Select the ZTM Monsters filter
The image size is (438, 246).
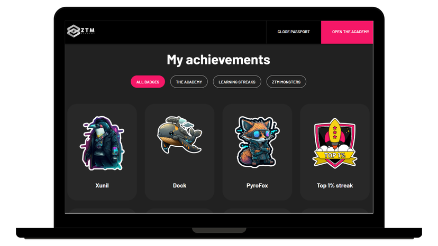(286, 82)
